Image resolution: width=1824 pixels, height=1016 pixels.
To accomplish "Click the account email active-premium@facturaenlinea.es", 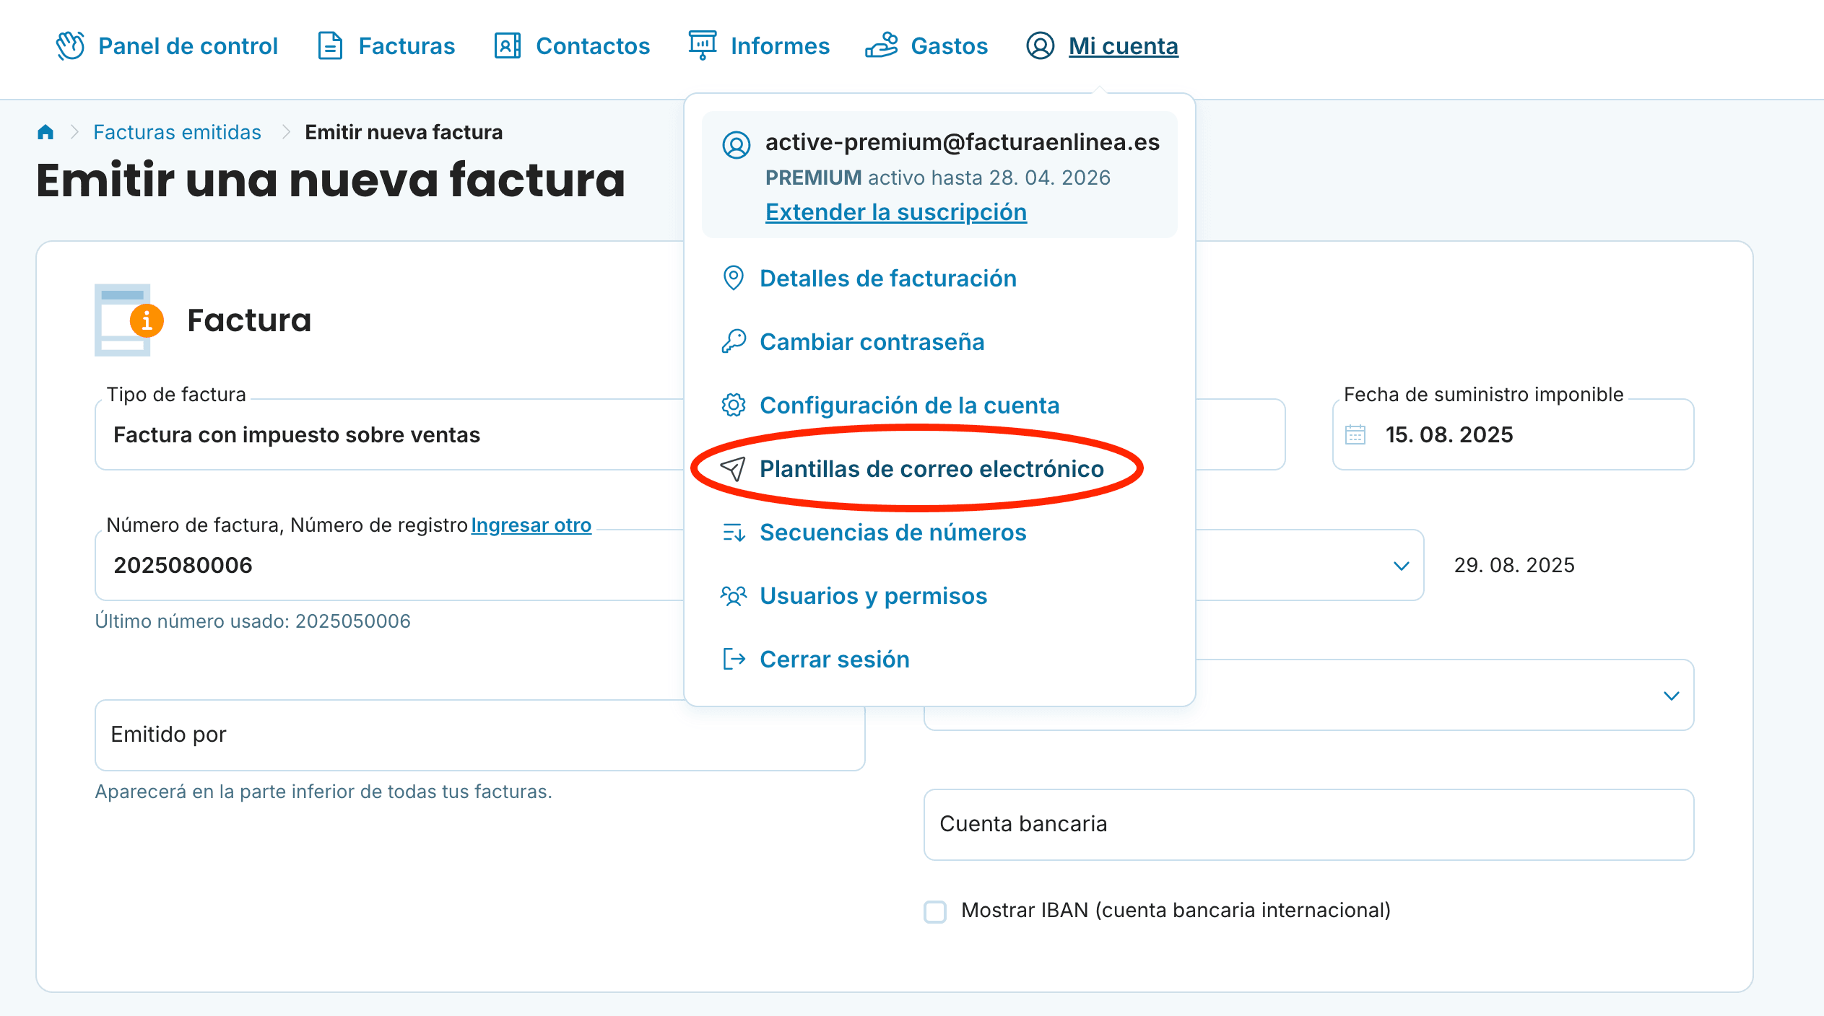I will point(963,142).
